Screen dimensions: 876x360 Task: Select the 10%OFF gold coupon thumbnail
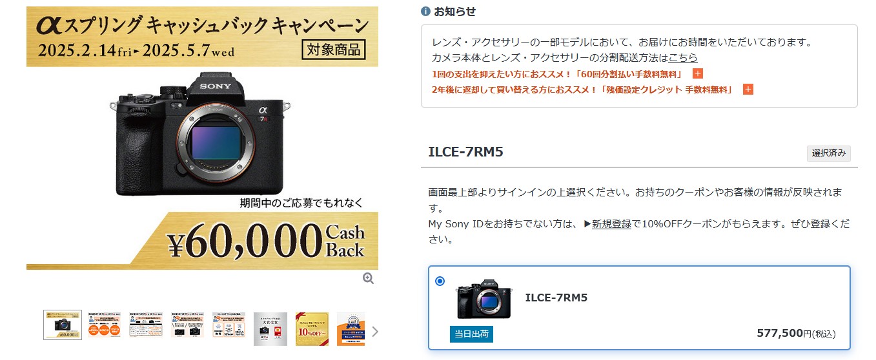click(312, 329)
